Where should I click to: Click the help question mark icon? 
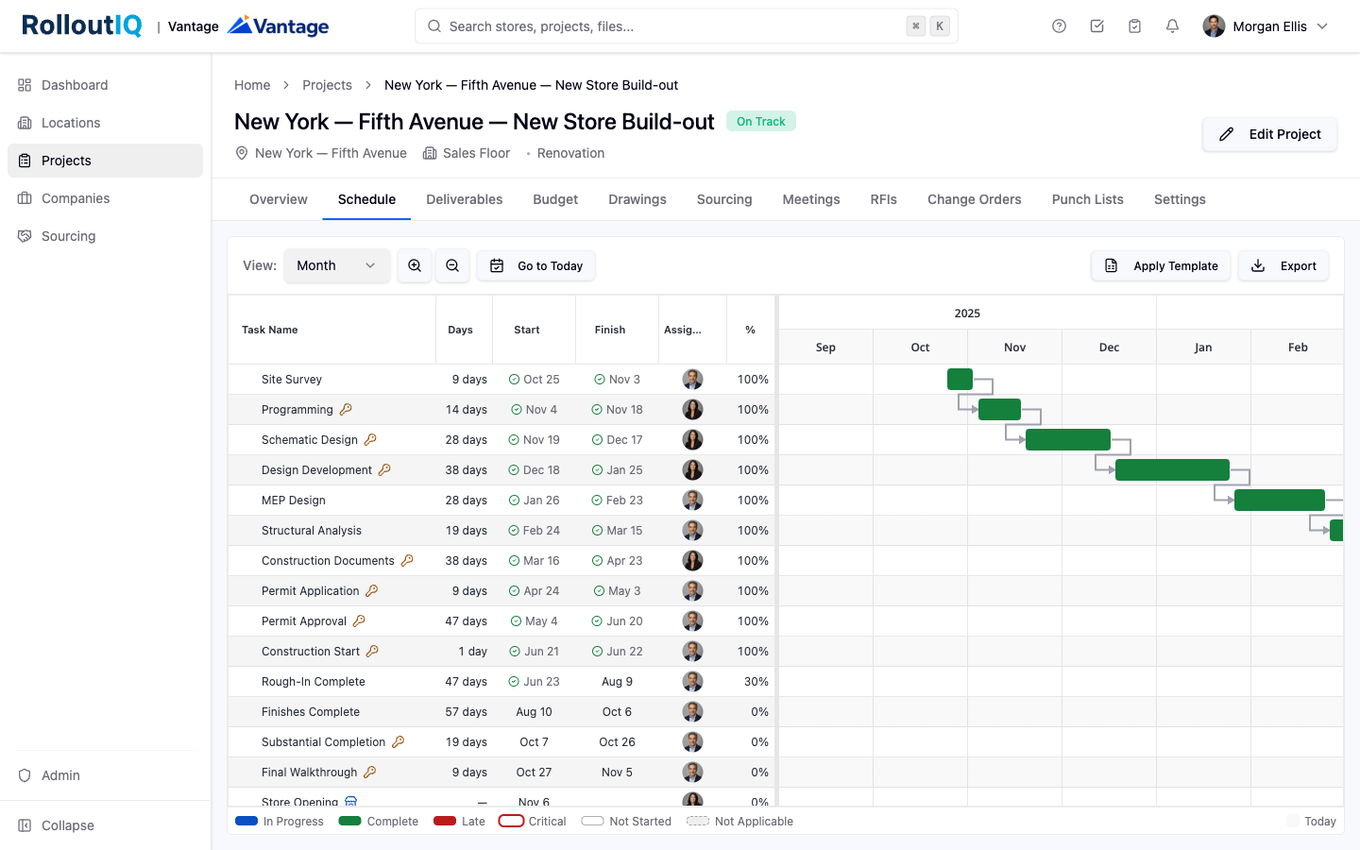click(1059, 26)
